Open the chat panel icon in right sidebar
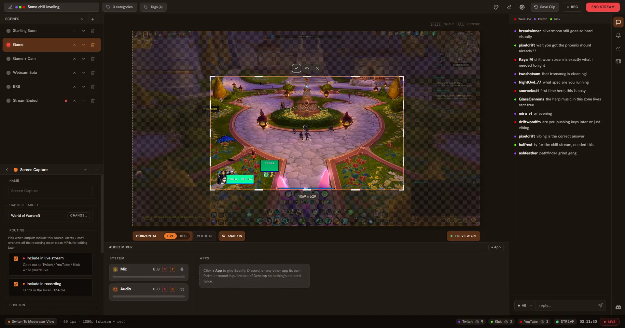The height and width of the screenshot is (328, 625). (618, 22)
